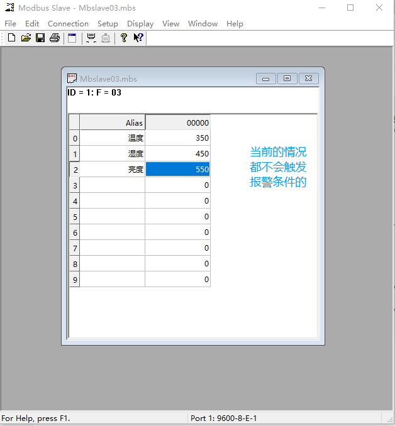The image size is (395, 426).
Task: Select row header 0
Action: coord(75,138)
